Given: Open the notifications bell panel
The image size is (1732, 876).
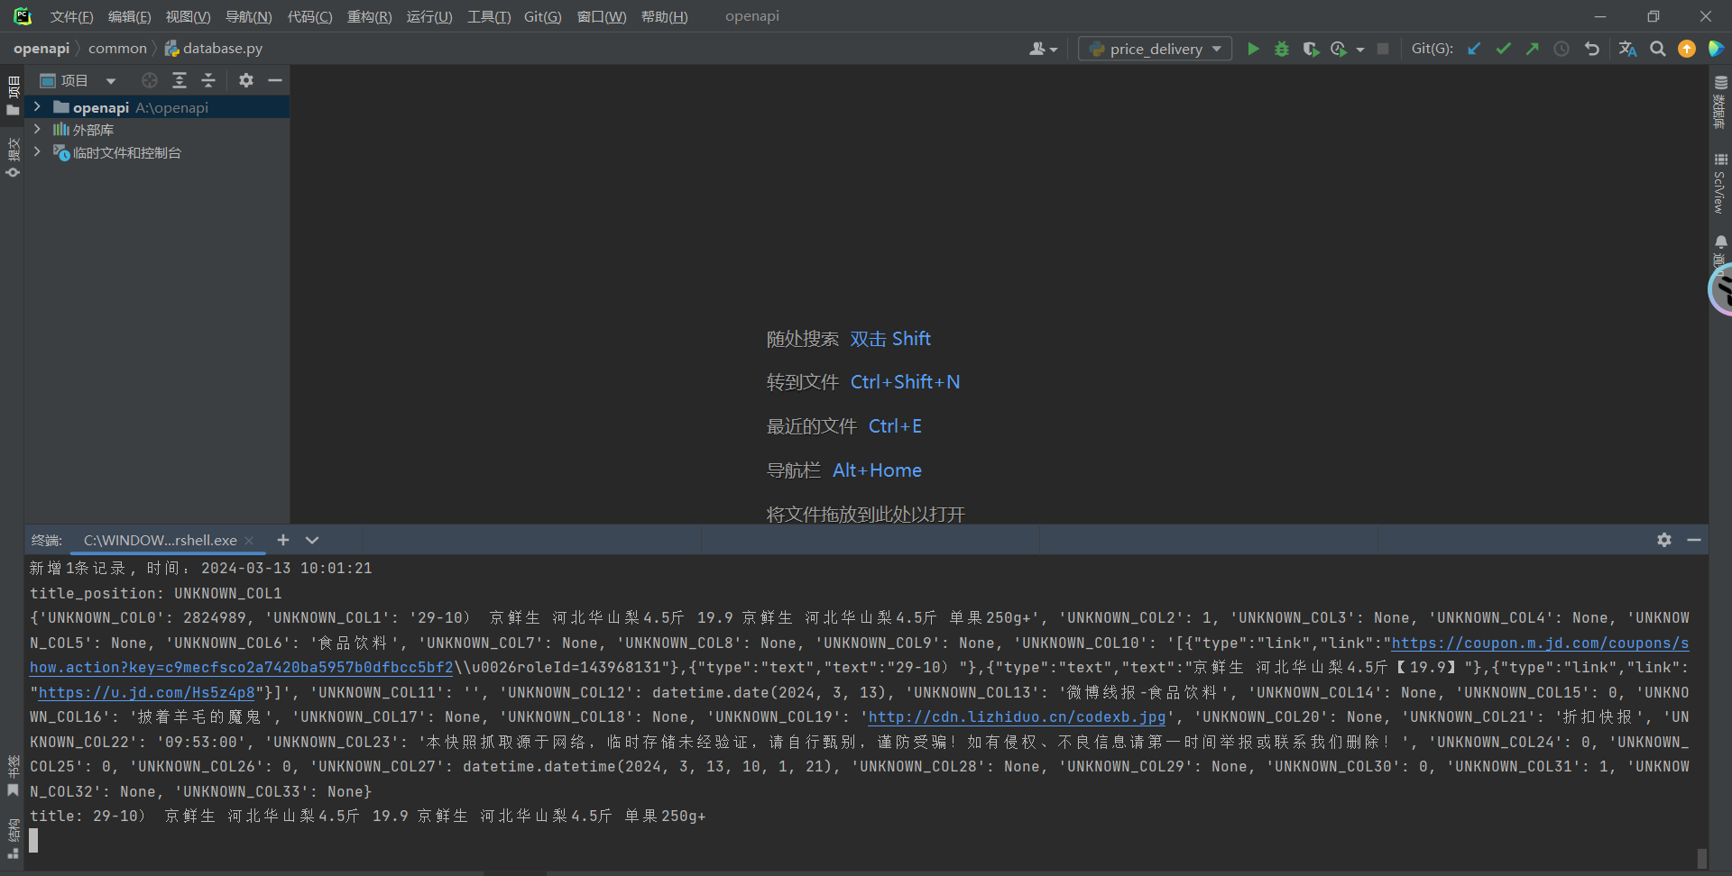Looking at the screenshot, I should (1720, 242).
